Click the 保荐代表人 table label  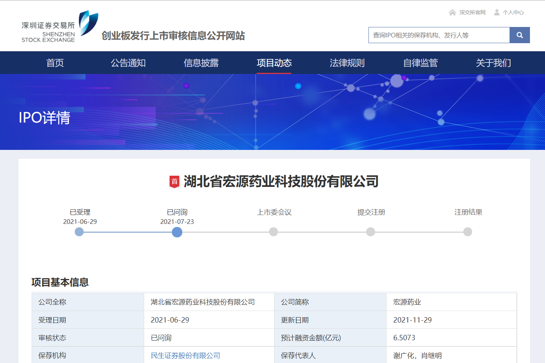pyautogui.click(x=298, y=355)
